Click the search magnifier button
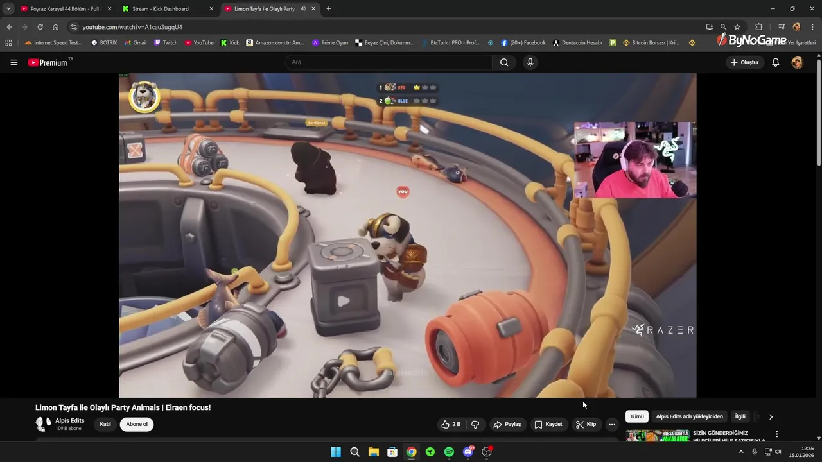The image size is (822, 462). click(x=504, y=62)
